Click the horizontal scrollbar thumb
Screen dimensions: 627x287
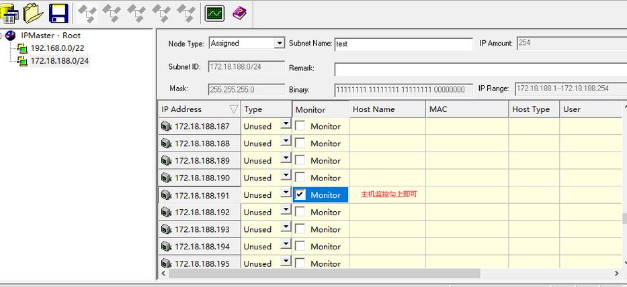coord(325,274)
